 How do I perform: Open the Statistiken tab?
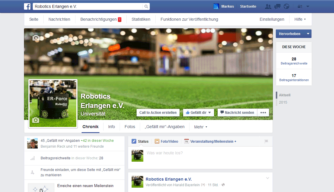click(141, 19)
